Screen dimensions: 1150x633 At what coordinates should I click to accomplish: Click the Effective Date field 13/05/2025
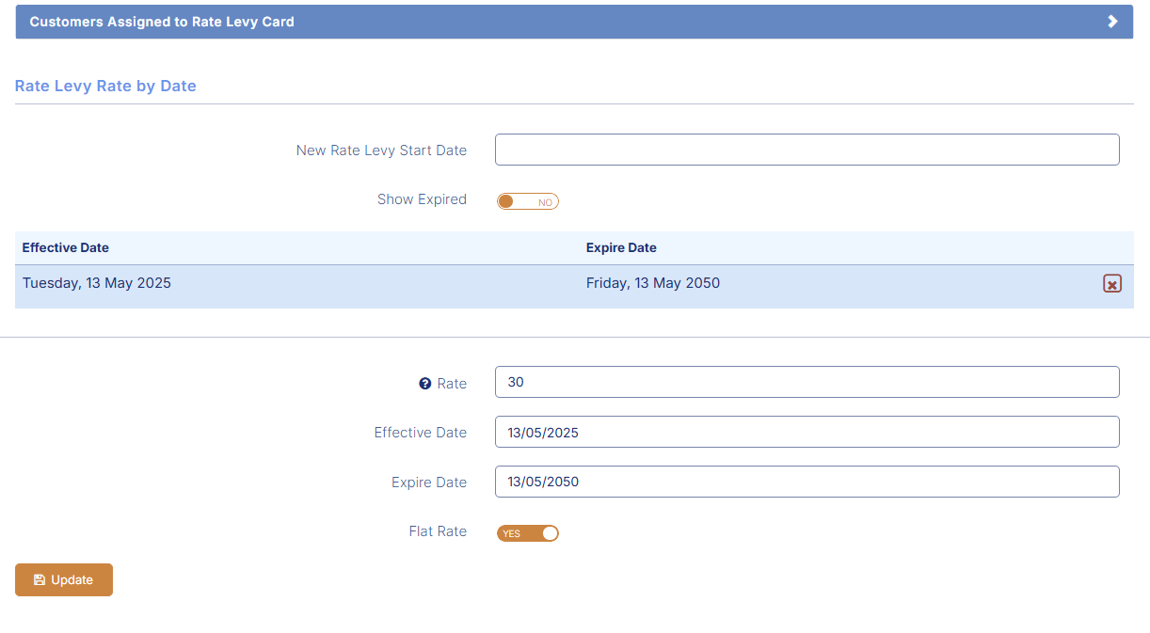807,432
